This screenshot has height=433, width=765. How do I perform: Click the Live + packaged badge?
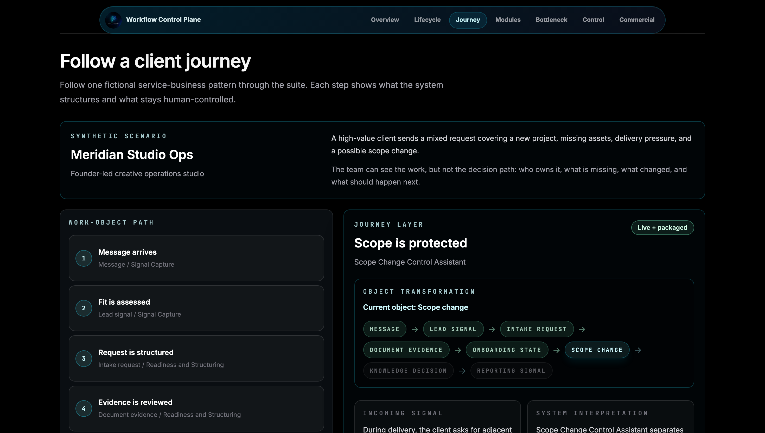point(662,227)
